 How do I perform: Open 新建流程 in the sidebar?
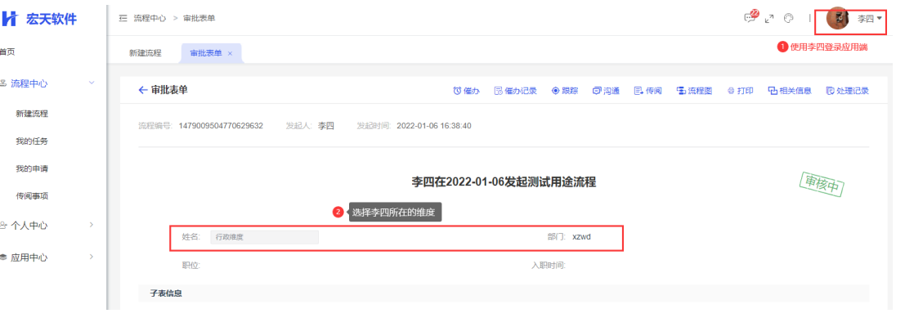tap(32, 114)
